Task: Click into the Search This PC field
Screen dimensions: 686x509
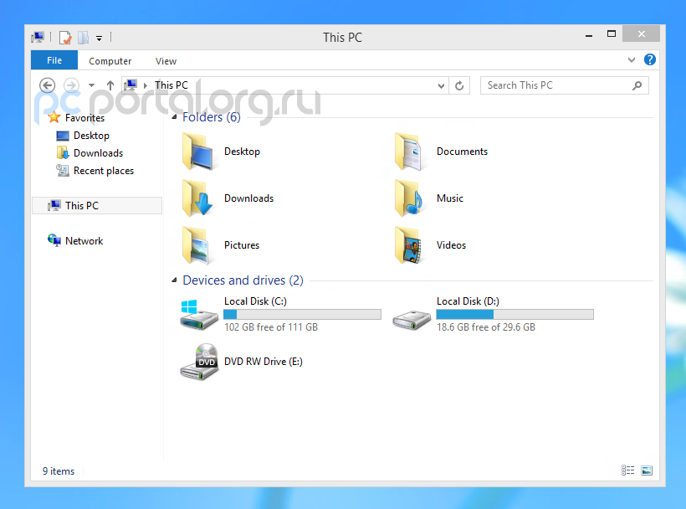Action: click(556, 85)
